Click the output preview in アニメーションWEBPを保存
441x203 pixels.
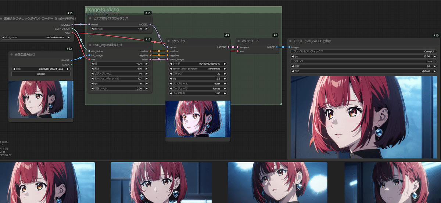coord(364,117)
